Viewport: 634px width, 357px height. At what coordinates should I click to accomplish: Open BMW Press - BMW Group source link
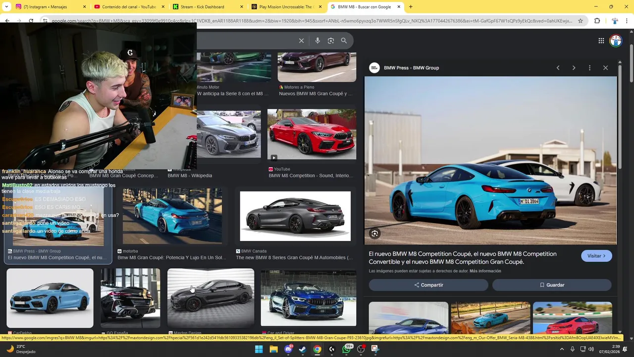click(x=411, y=68)
